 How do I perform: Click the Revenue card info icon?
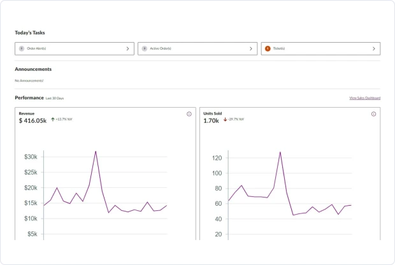(x=189, y=114)
